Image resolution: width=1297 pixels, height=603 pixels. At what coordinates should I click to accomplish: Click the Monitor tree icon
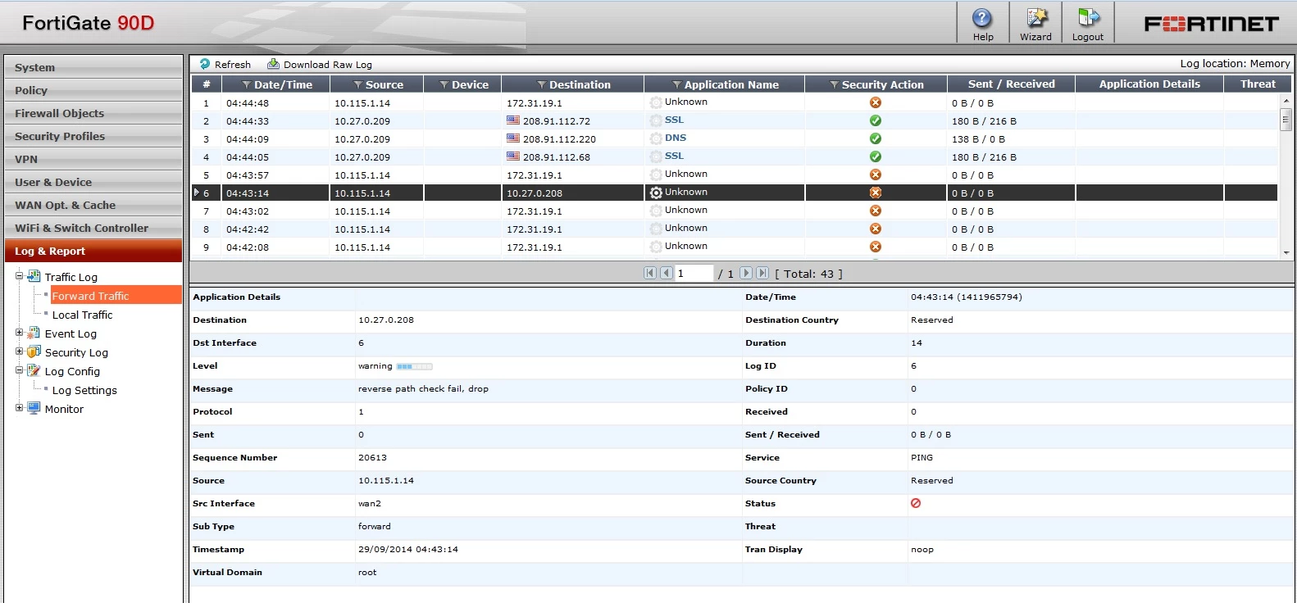(x=34, y=408)
